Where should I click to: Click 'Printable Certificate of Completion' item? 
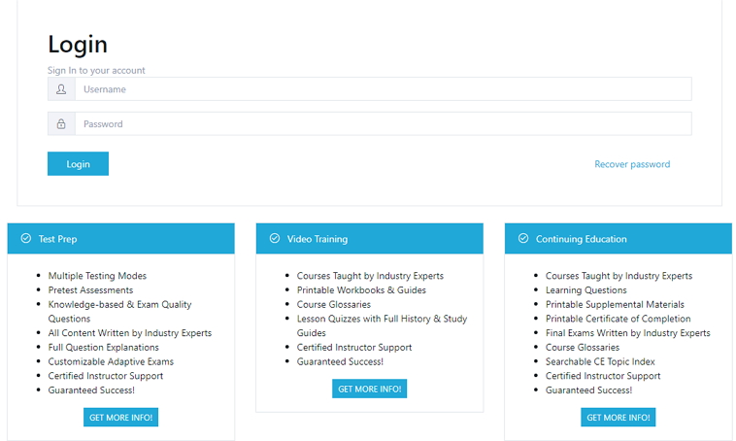pos(618,319)
